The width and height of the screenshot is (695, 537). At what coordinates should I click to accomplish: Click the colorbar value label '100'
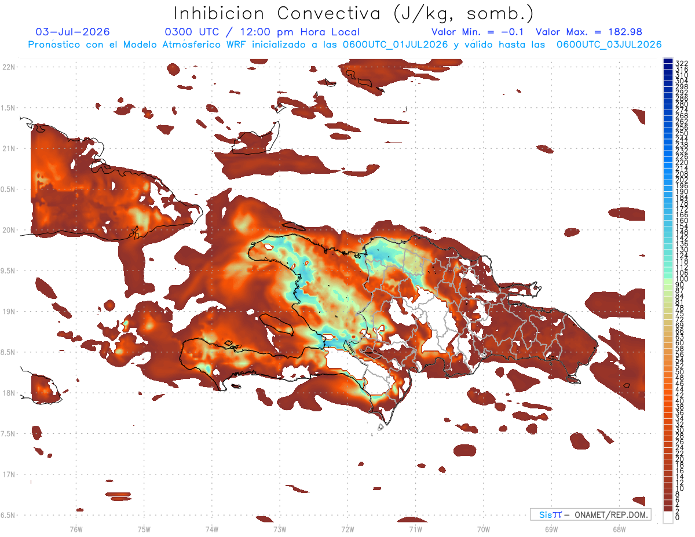point(681,280)
